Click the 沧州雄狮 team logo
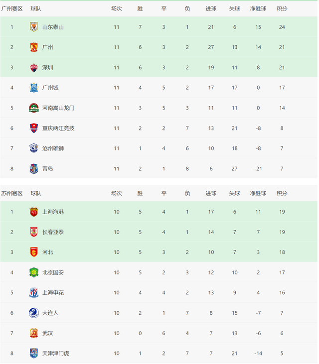Screen dimensions: 319x364 click(x=34, y=148)
